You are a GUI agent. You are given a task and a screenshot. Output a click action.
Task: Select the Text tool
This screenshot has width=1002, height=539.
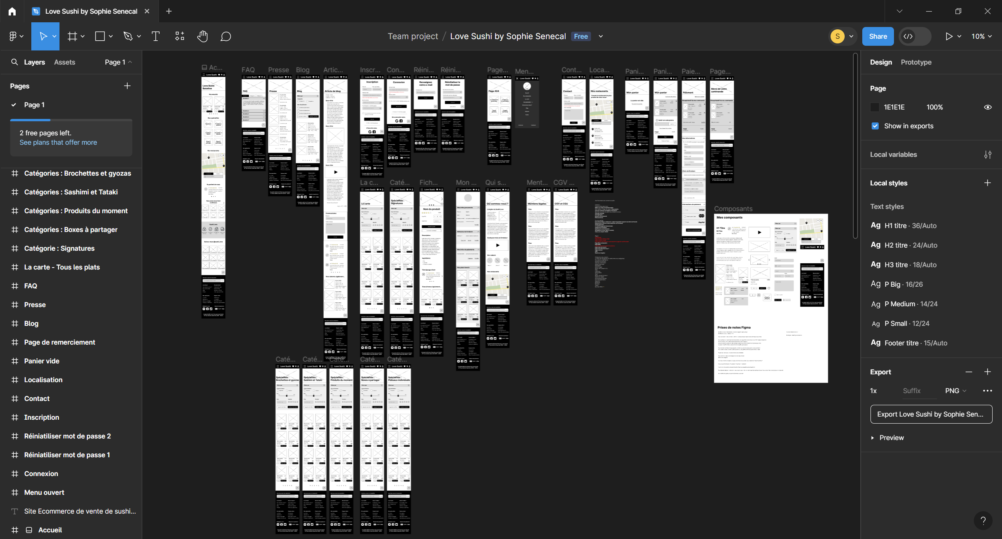(x=155, y=36)
